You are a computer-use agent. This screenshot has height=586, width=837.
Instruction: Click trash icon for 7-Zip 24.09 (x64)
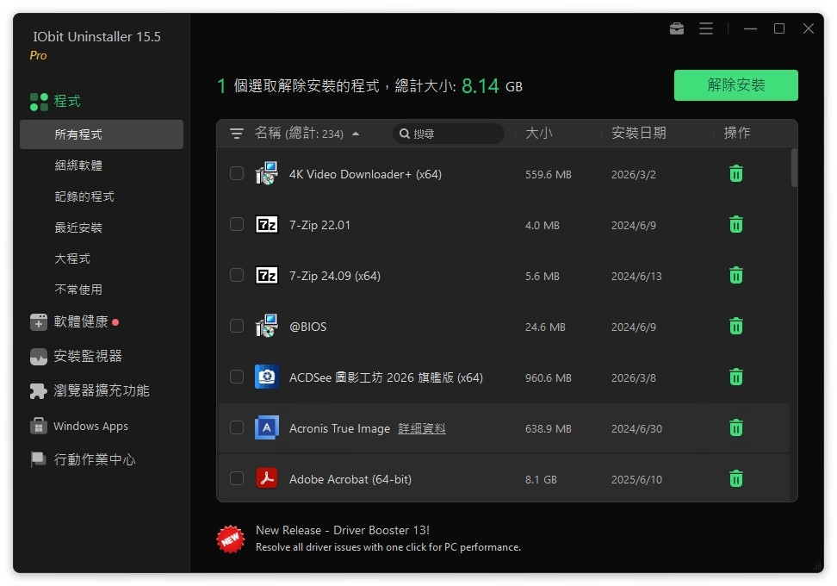(735, 275)
